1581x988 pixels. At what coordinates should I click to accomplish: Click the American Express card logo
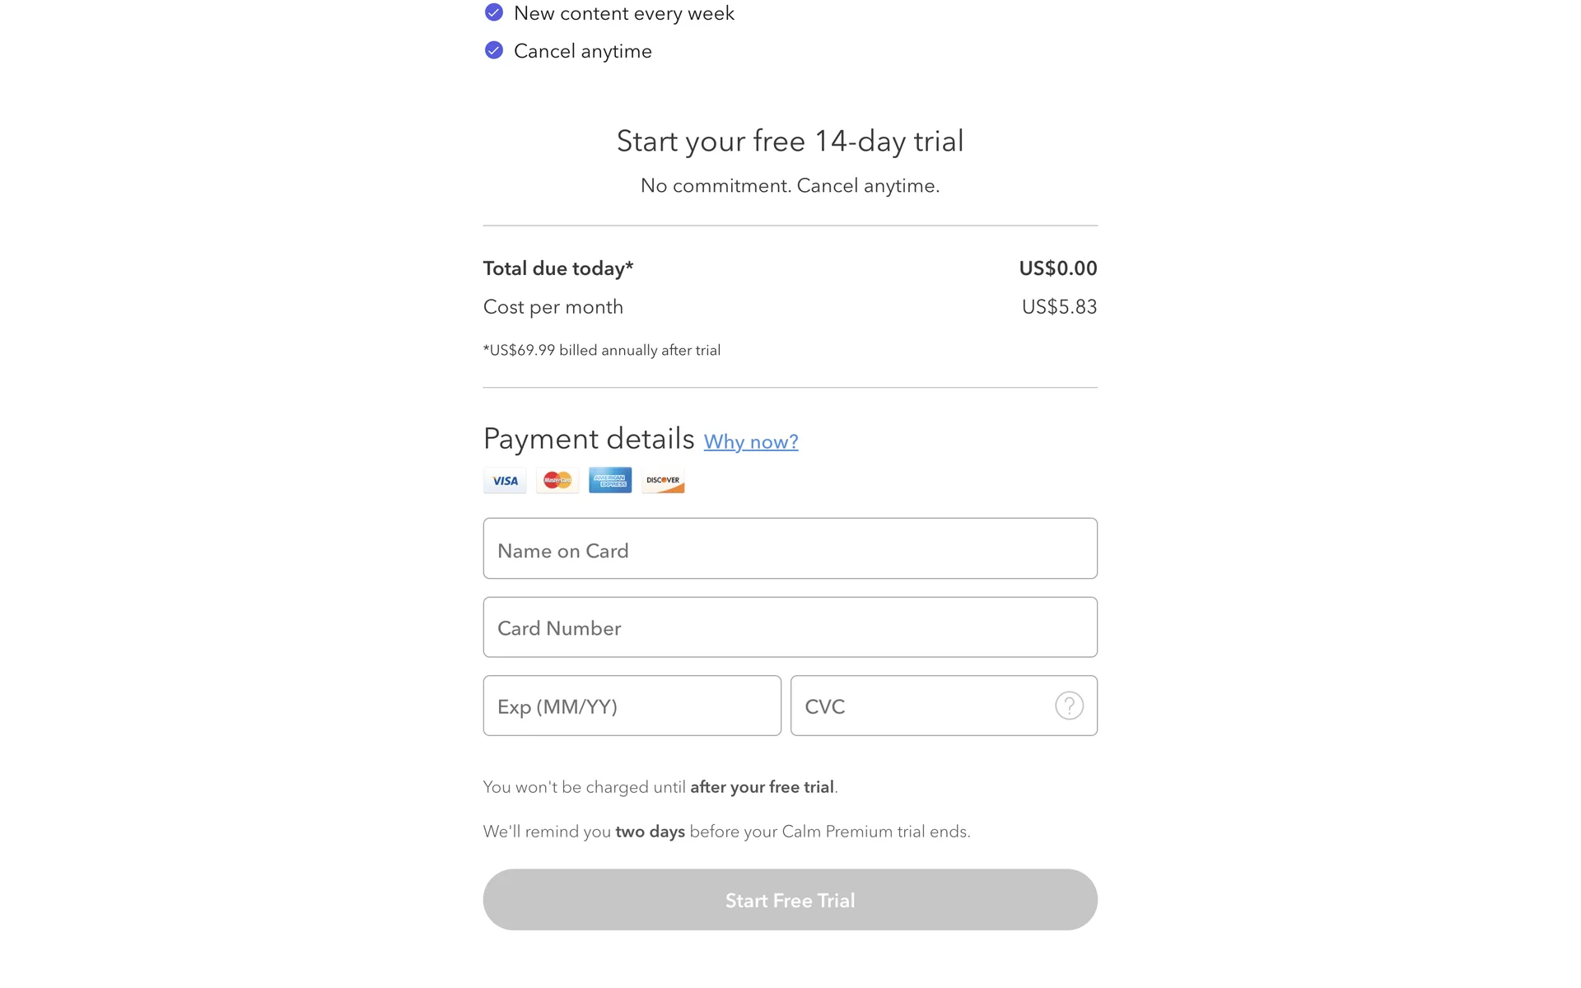point(610,481)
